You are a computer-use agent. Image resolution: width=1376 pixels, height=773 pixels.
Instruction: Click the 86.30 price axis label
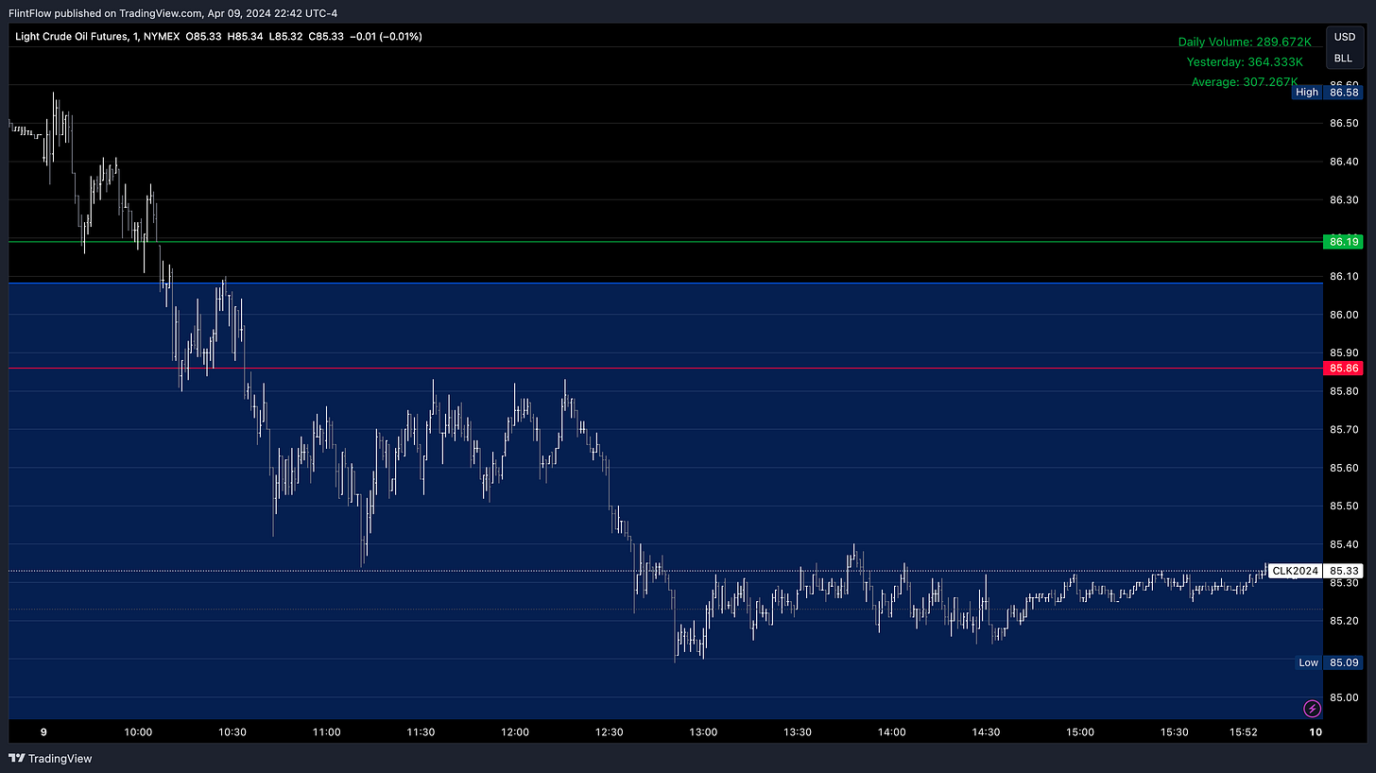click(x=1345, y=200)
